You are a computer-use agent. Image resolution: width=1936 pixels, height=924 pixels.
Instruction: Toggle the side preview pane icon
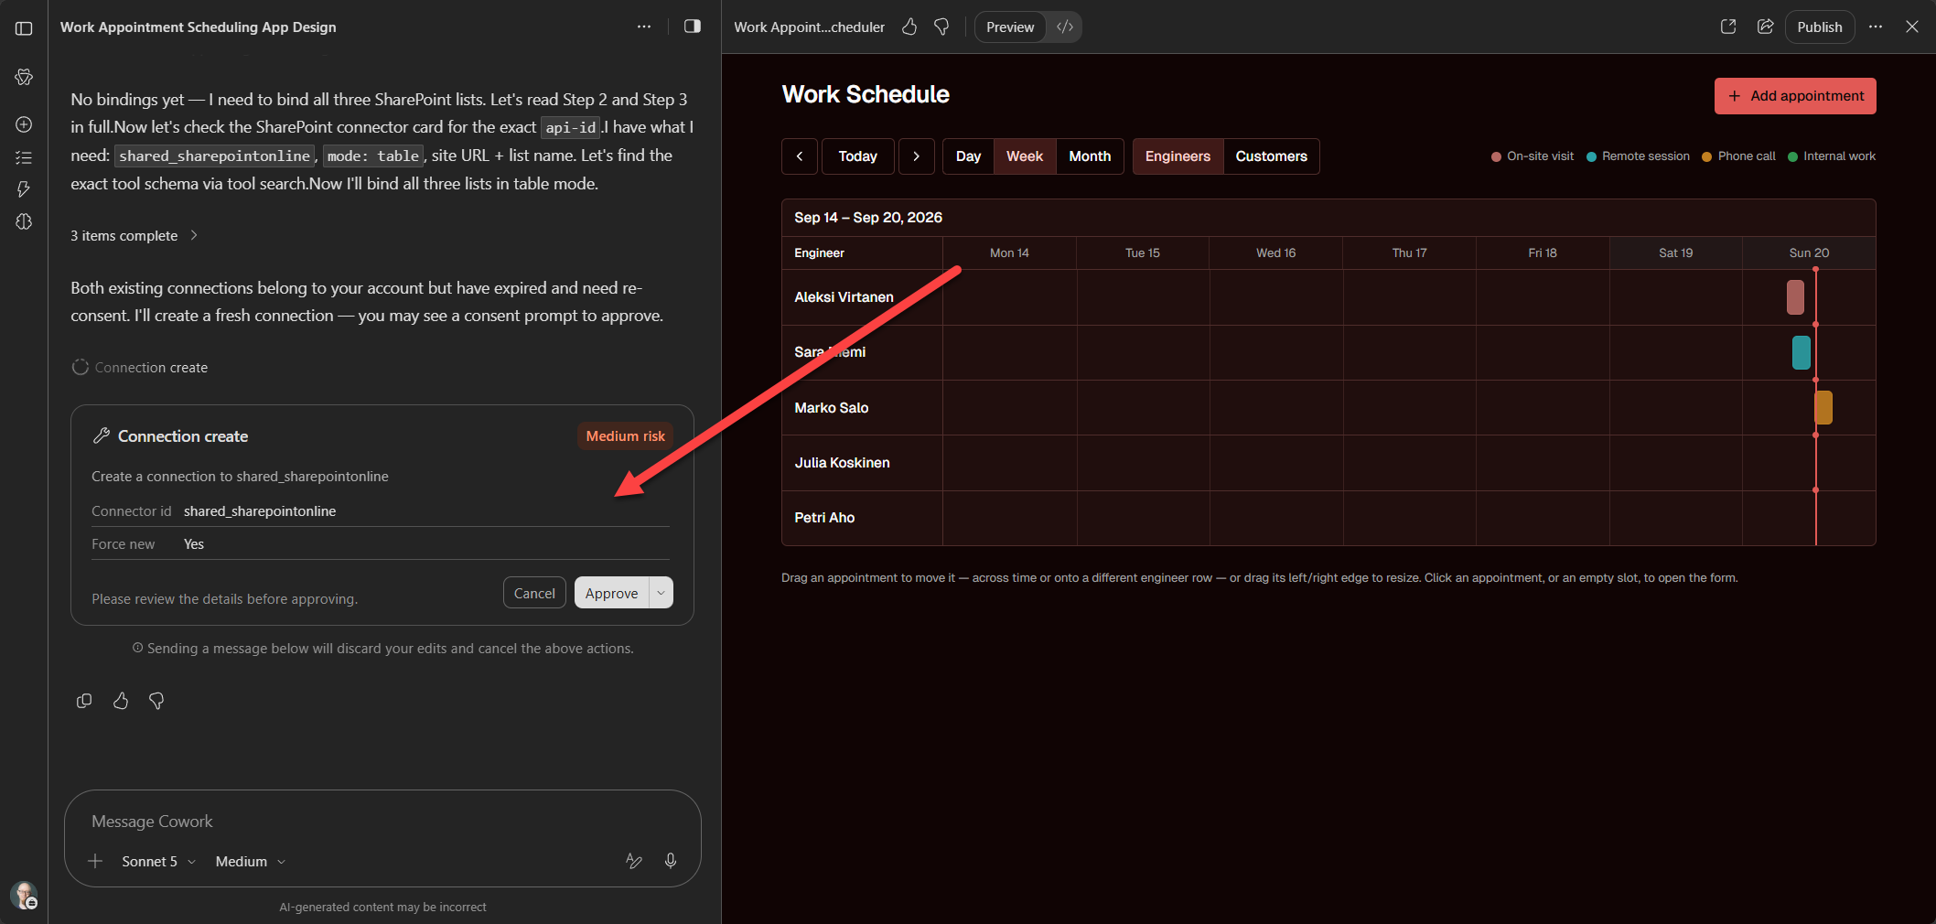693,27
